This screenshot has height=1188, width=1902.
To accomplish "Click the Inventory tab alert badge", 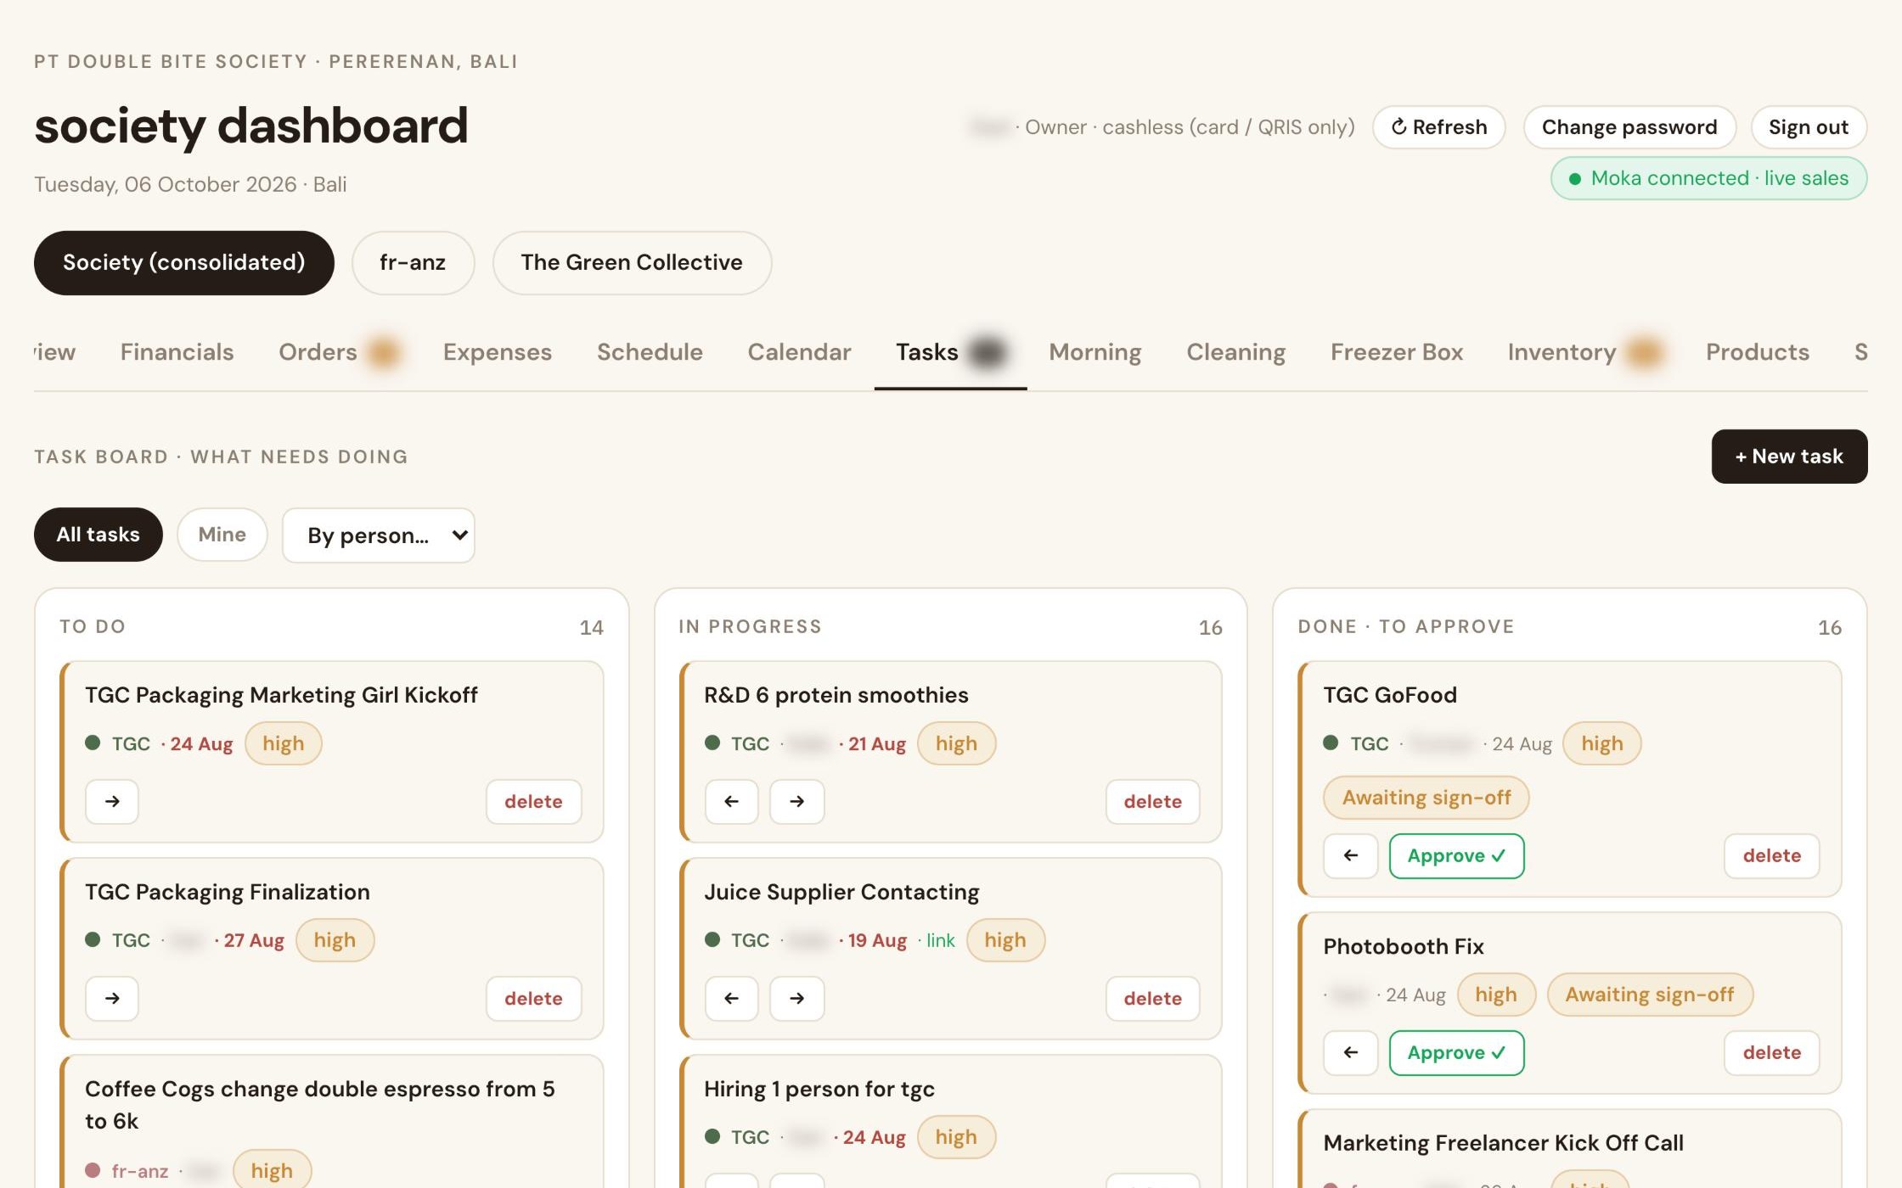I will tap(1645, 352).
